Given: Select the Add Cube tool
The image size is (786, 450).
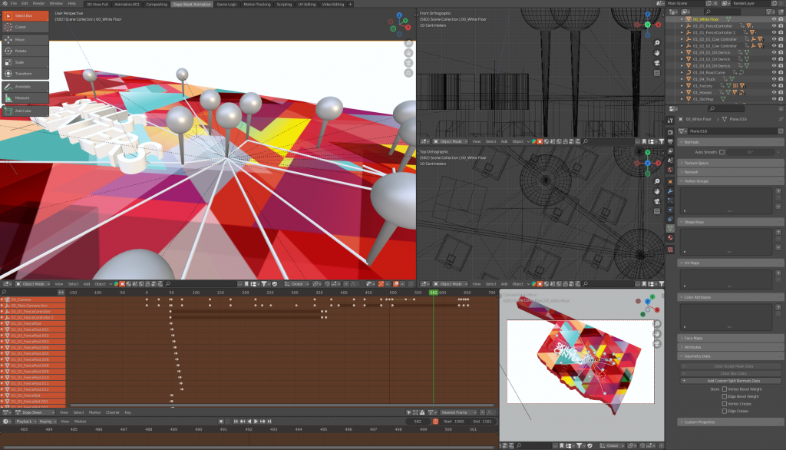Looking at the screenshot, I should tap(25, 111).
